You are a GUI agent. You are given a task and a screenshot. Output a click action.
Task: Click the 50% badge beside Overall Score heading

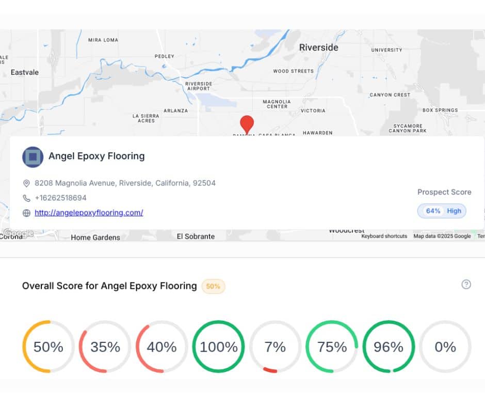coord(213,286)
